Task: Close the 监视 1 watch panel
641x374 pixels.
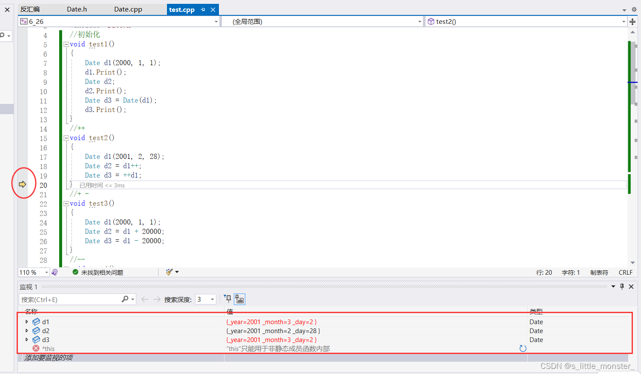Action: 631,287
